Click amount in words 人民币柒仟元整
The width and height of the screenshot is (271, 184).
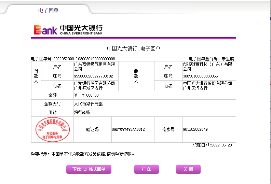click(88, 104)
